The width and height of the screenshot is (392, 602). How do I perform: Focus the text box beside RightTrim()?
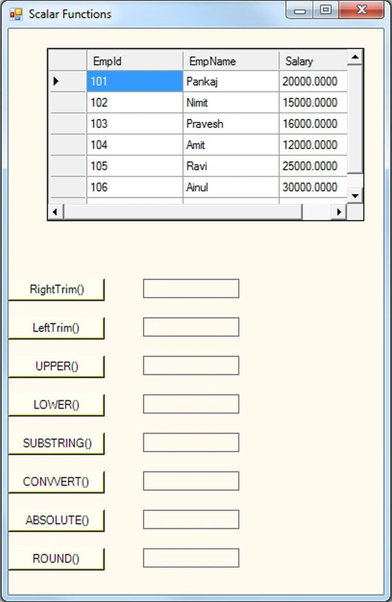pyautogui.click(x=191, y=289)
